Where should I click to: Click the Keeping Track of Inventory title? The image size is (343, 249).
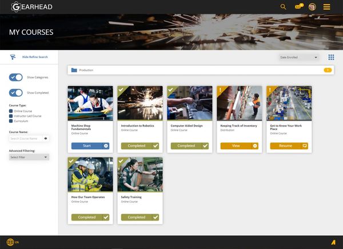pos(238,125)
